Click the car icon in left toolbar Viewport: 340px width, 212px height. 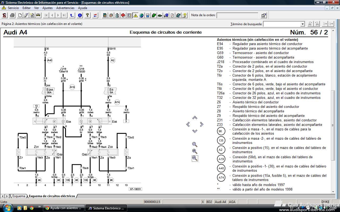(x=38, y=15)
